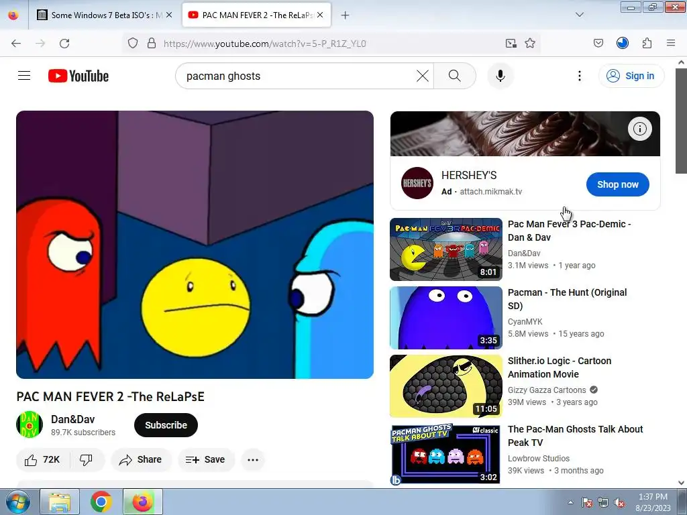The height and width of the screenshot is (515, 687).
Task: Click the scrollbar down arrow
Action: [681, 483]
